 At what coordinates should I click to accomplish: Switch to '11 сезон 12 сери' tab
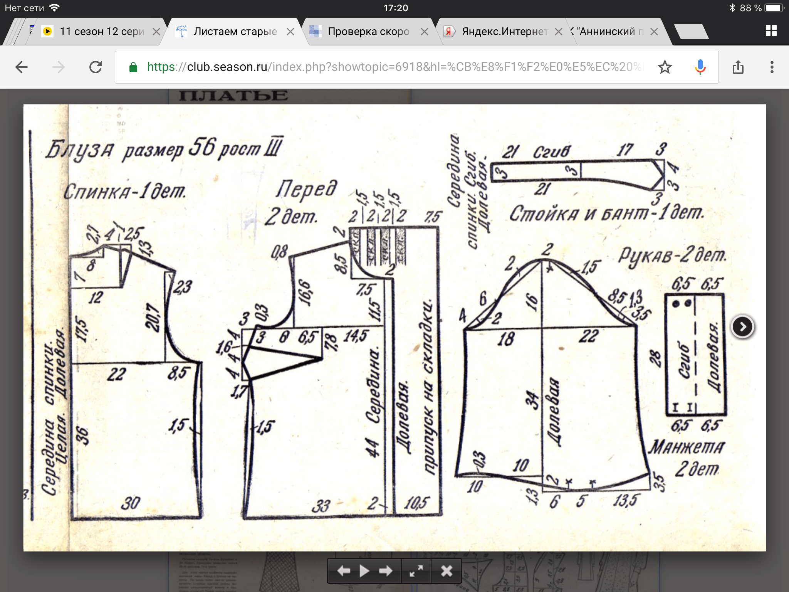point(101,32)
